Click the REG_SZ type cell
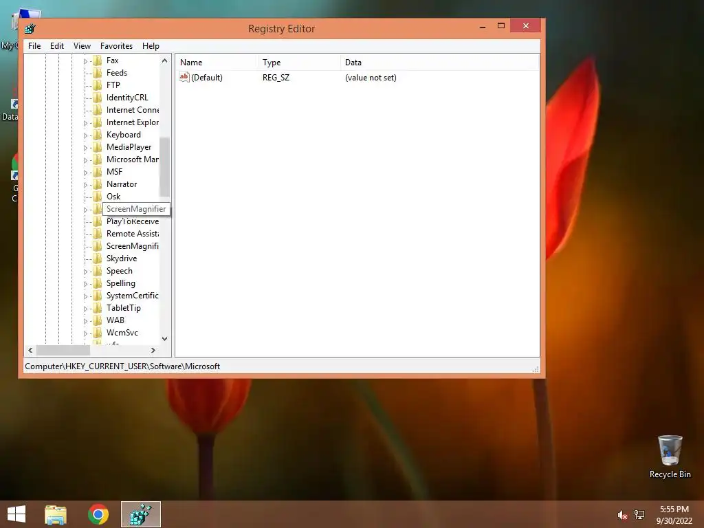 (276, 77)
